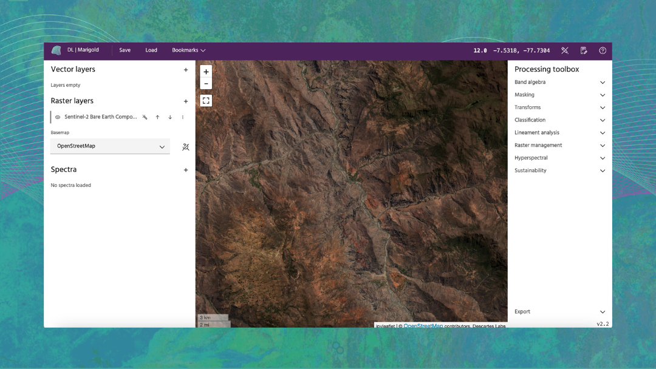Click the DL | Marigold title

point(83,50)
